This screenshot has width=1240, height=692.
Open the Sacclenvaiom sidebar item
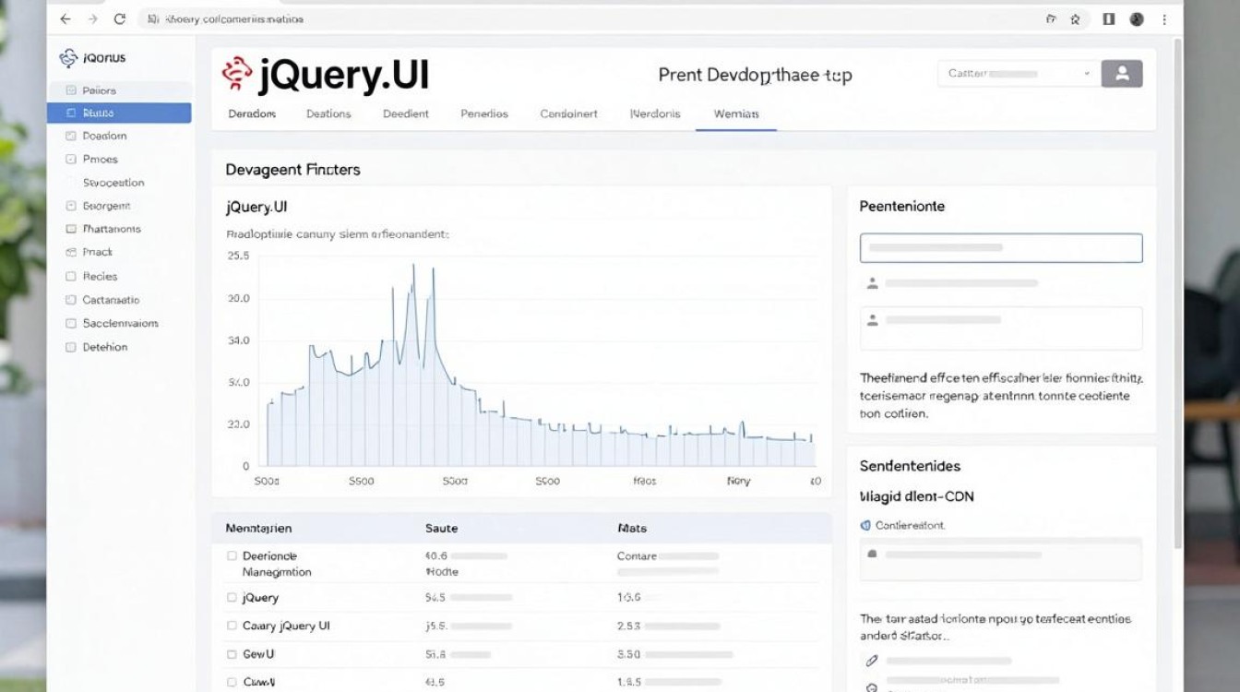(x=120, y=323)
